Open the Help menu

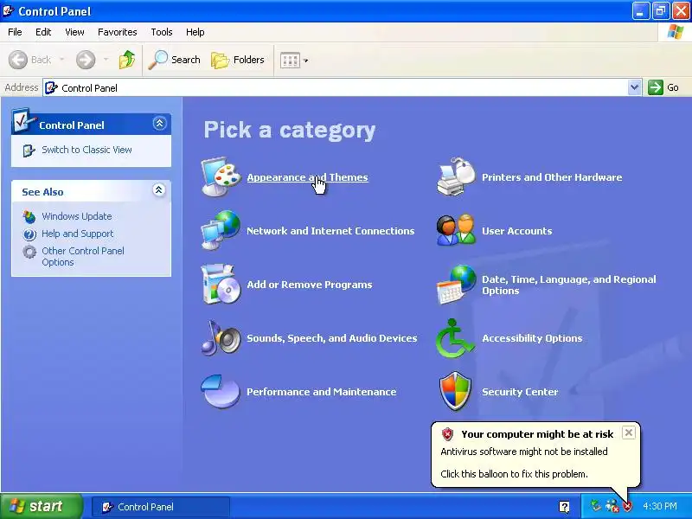point(195,32)
